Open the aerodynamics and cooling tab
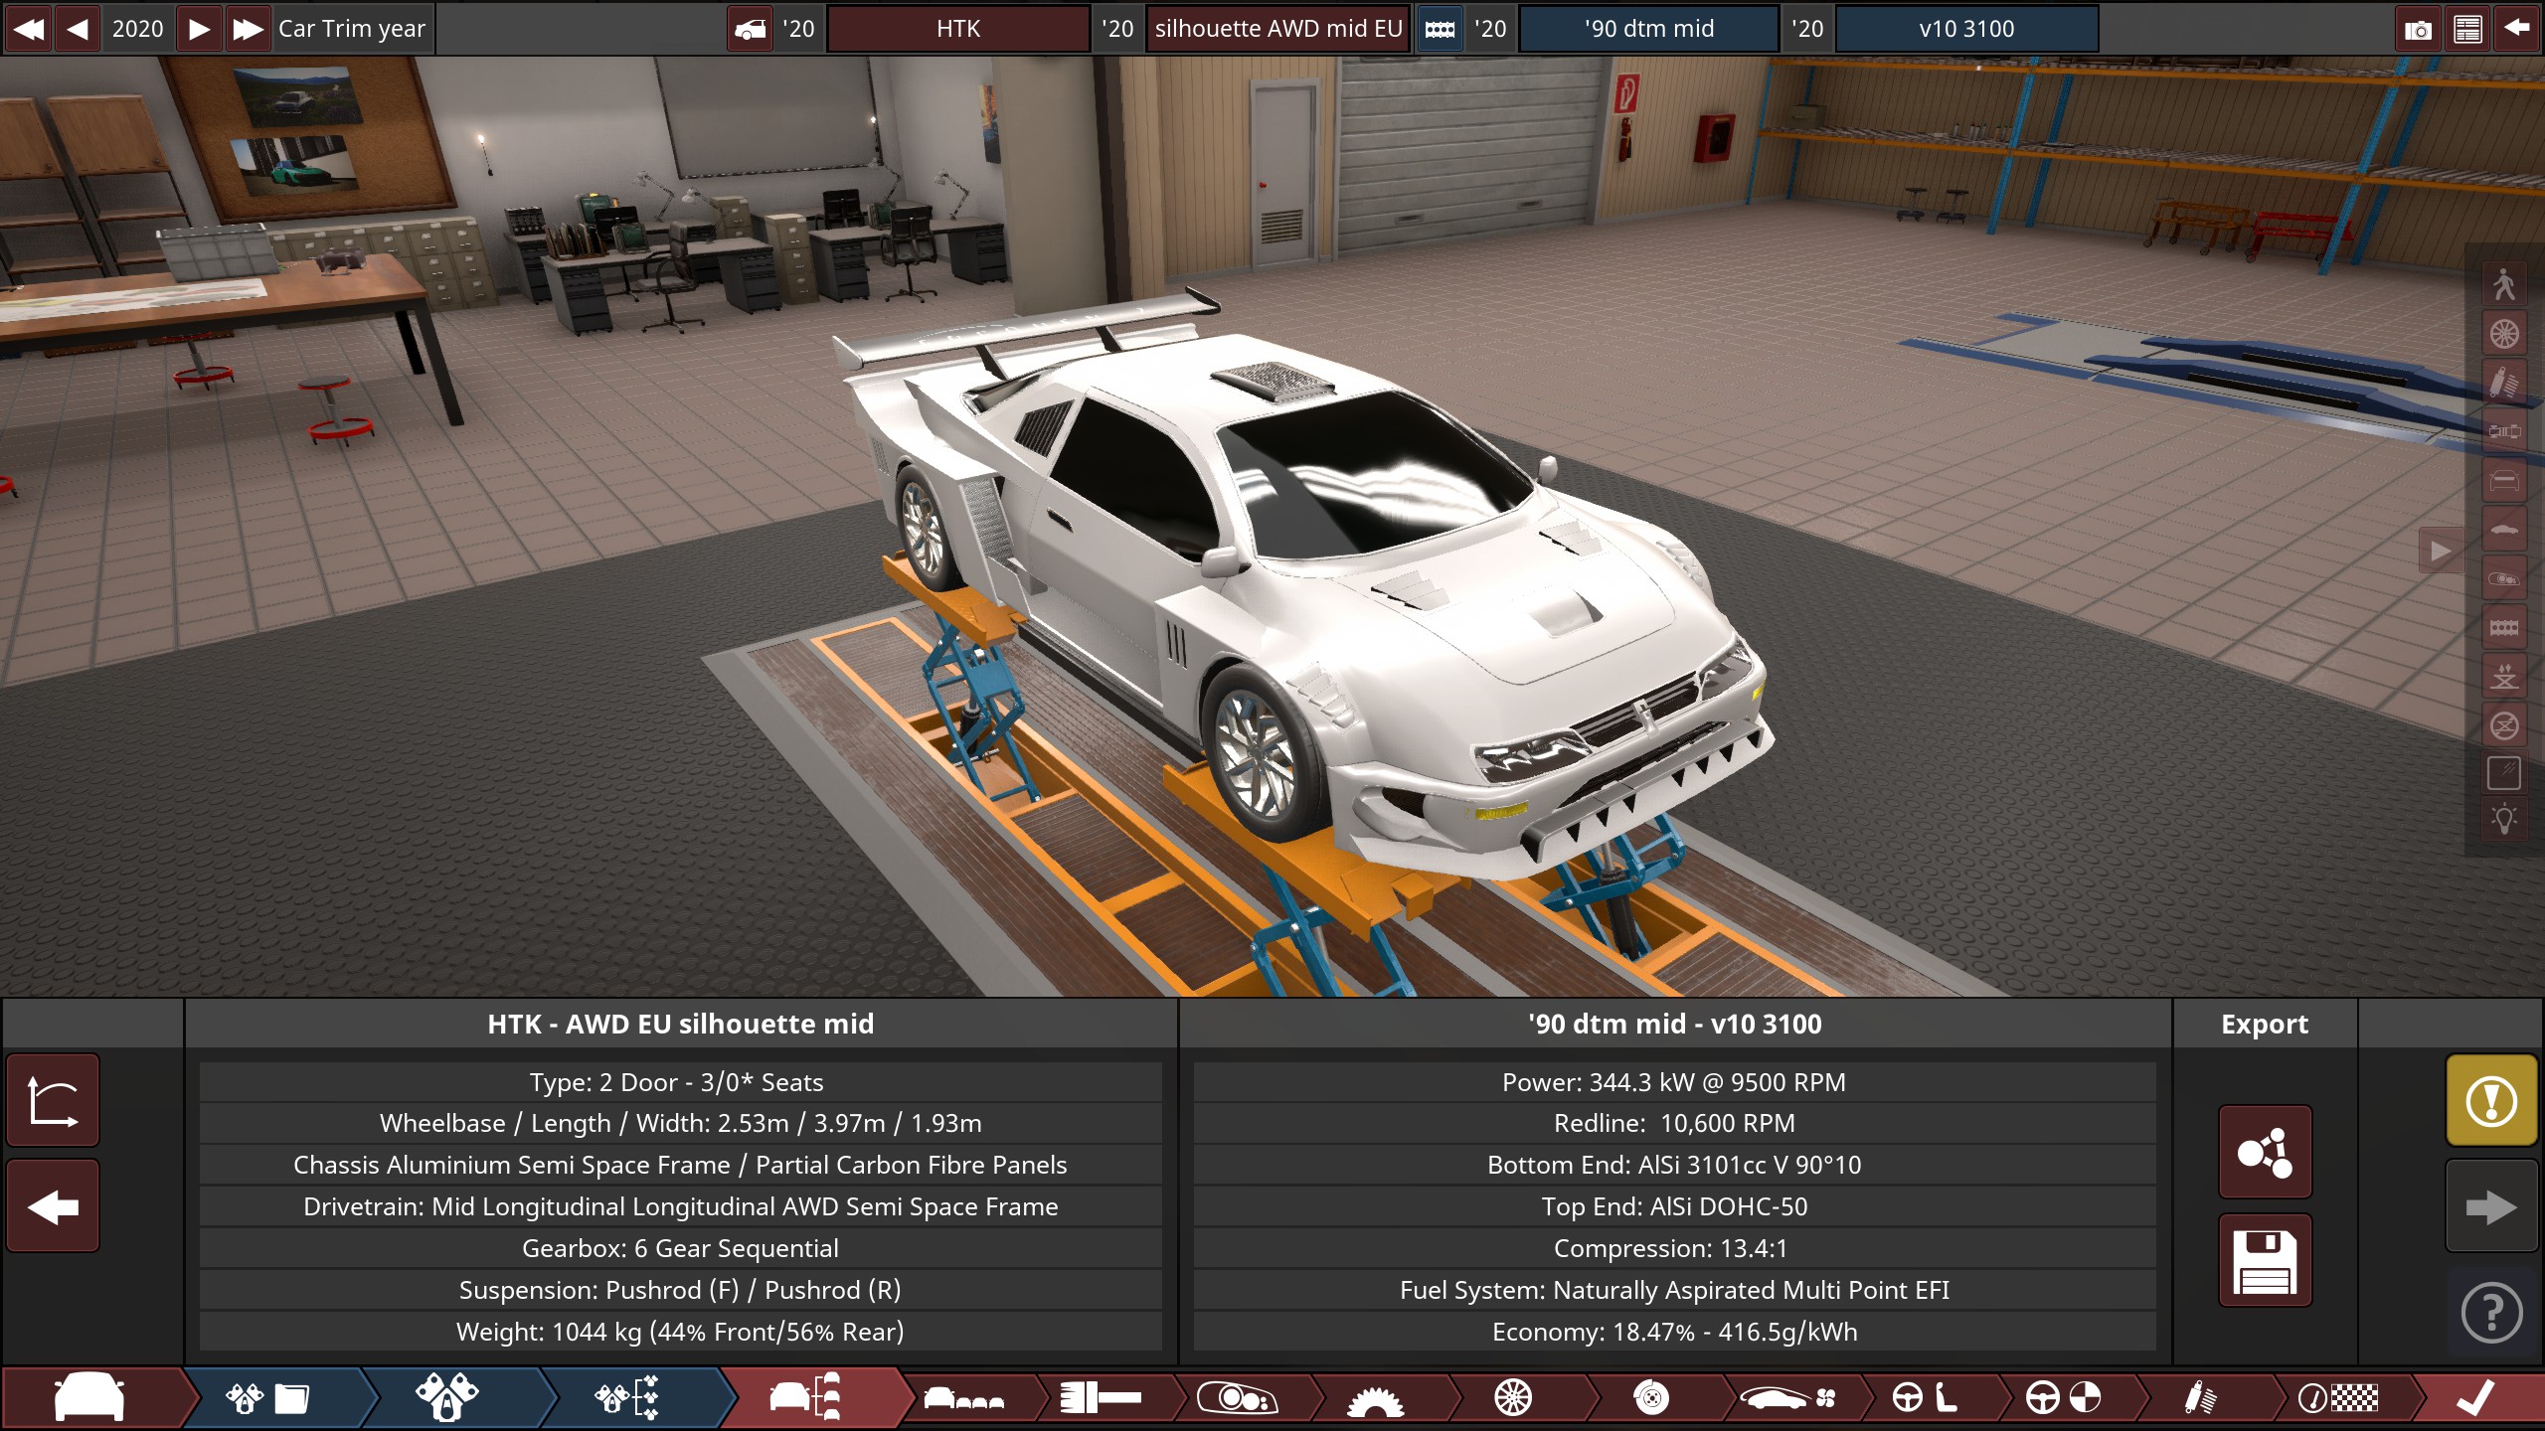Viewport: 2545px width, 1431px height. click(1789, 1398)
